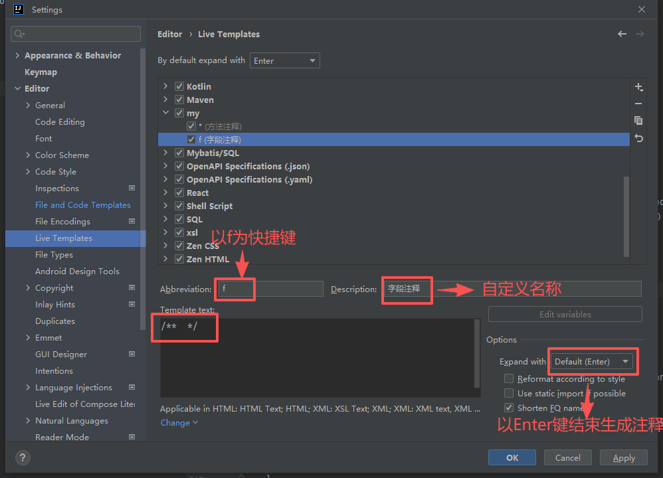Click the settings search input field
The width and height of the screenshot is (663, 478).
click(76, 34)
